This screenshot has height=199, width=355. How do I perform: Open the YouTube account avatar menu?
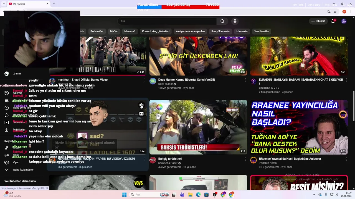point(344,21)
